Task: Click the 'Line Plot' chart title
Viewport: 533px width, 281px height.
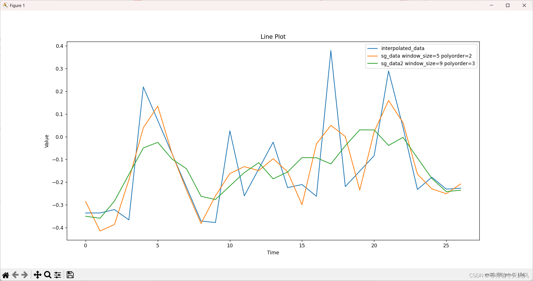Action: coord(273,37)
